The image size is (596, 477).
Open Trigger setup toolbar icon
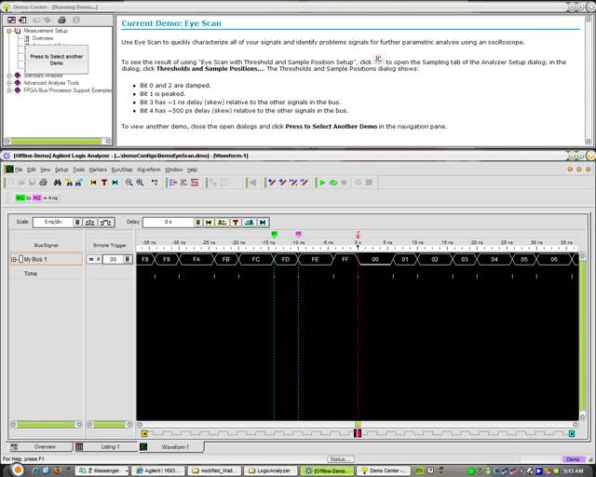(x=195, y=183)
